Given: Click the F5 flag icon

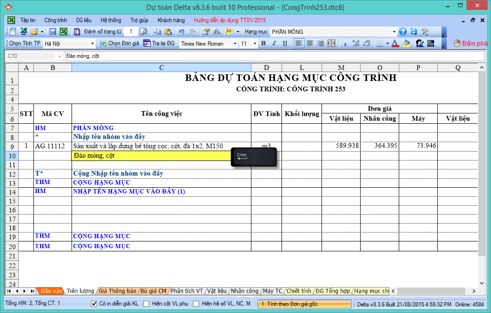Looking at the screenshot, I should tap(230, 32).
